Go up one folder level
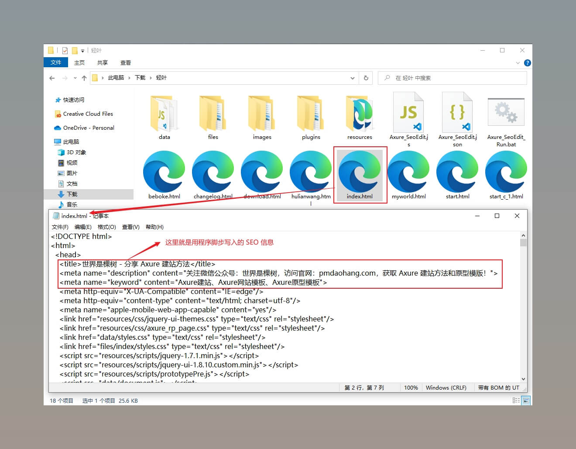This screenshot has width=576, height=449. point(84,78)
